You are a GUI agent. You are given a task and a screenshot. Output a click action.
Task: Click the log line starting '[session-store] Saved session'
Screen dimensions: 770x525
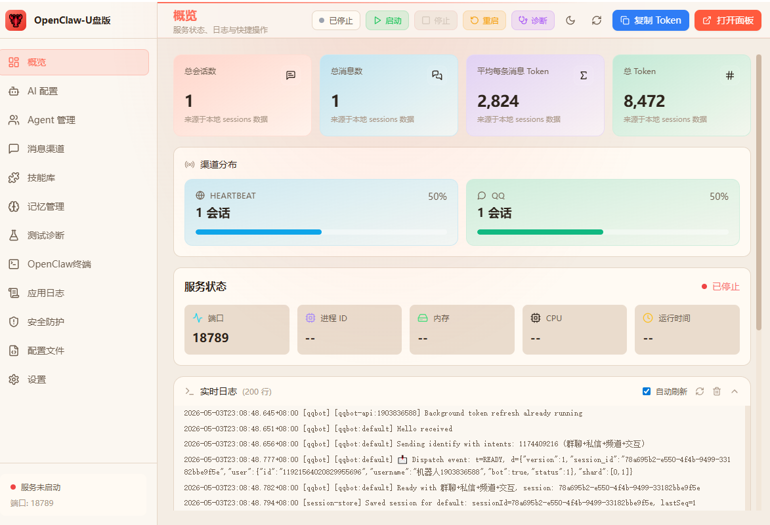tap(440, 503)
